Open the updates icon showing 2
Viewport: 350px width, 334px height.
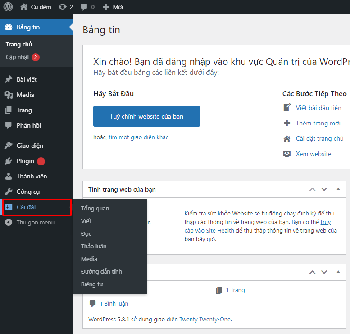[x=63, y=7]
